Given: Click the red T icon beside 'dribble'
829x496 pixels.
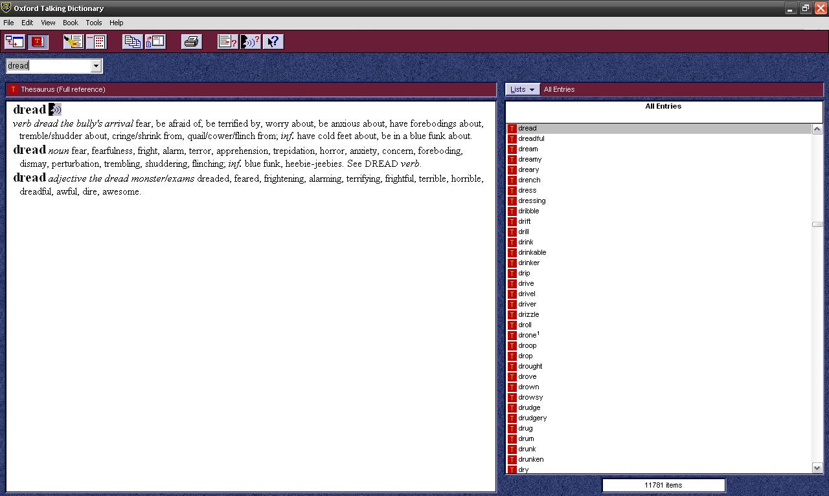Looking at the screenshot, I should click(512, 211).
